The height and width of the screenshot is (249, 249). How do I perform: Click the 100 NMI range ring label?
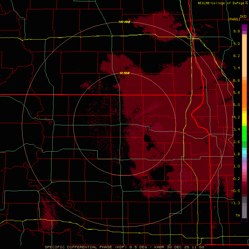124,22
